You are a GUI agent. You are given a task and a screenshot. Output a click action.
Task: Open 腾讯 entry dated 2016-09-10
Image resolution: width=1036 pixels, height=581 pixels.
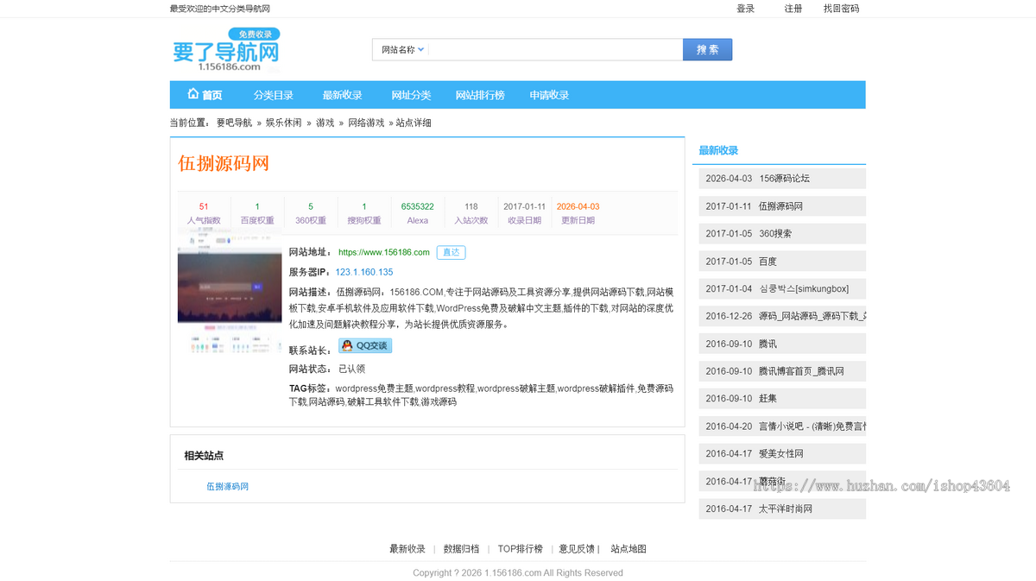pos(768,344)
